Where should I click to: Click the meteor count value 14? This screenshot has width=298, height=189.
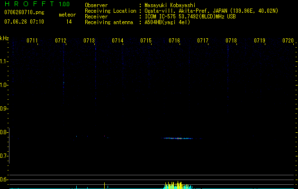[69, 22]
